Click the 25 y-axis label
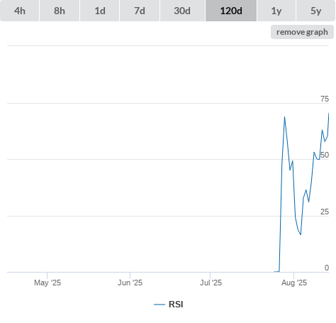The width and height of the screenshot is (336, 323). [x=325, y=212]
